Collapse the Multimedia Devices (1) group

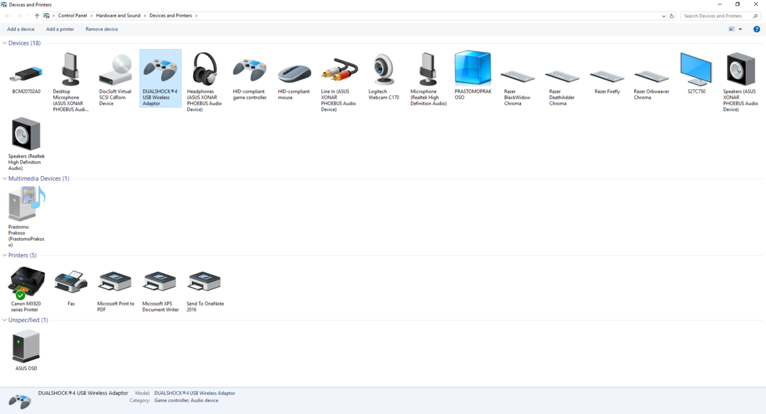[x=4, y=179]
